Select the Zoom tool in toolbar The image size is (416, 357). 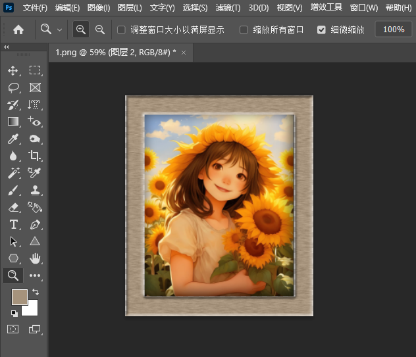point(13,275)
